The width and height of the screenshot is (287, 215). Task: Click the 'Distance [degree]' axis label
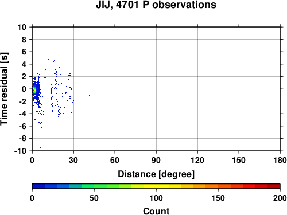pyautogui.click(x=156, y=174)
